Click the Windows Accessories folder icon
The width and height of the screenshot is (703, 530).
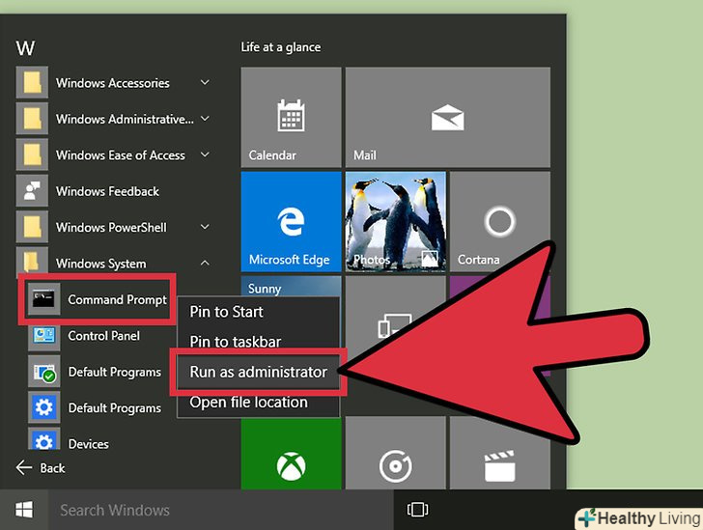pyautogui.click(x=32, y=82)
